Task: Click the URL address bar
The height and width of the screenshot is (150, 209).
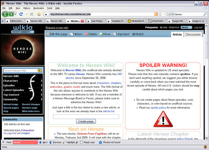Action: point(101,14)
